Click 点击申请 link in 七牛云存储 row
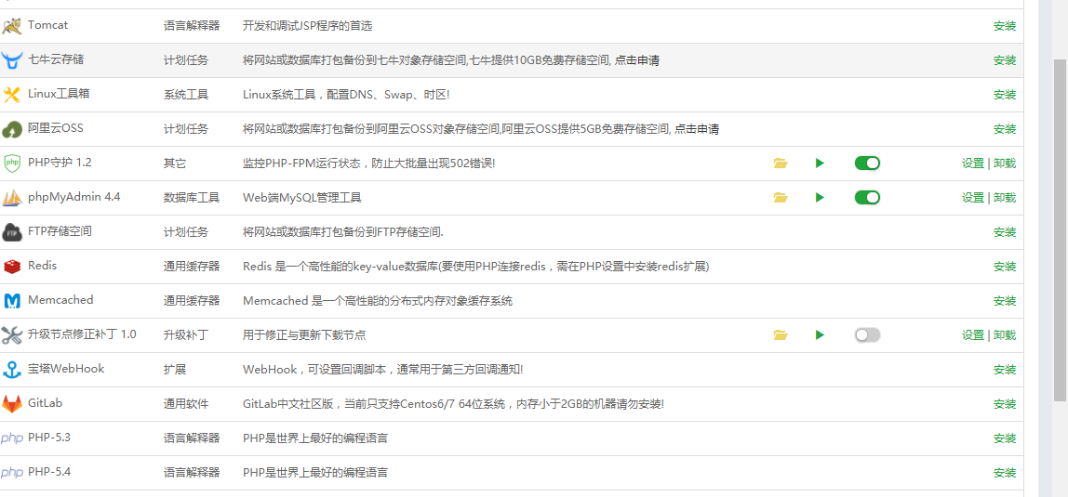The image size is (1068, 497). (x=637, y=60)
